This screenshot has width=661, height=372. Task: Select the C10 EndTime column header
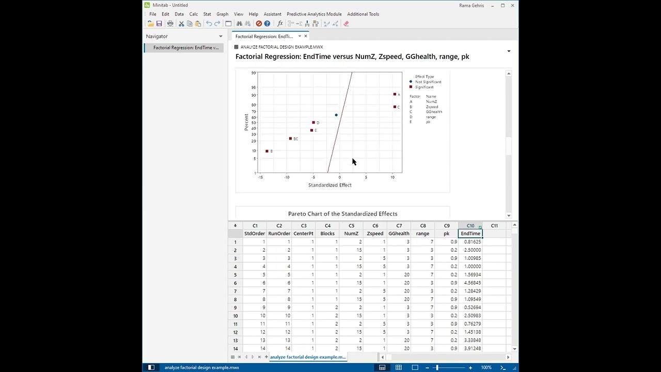click(x=470, y=226)
